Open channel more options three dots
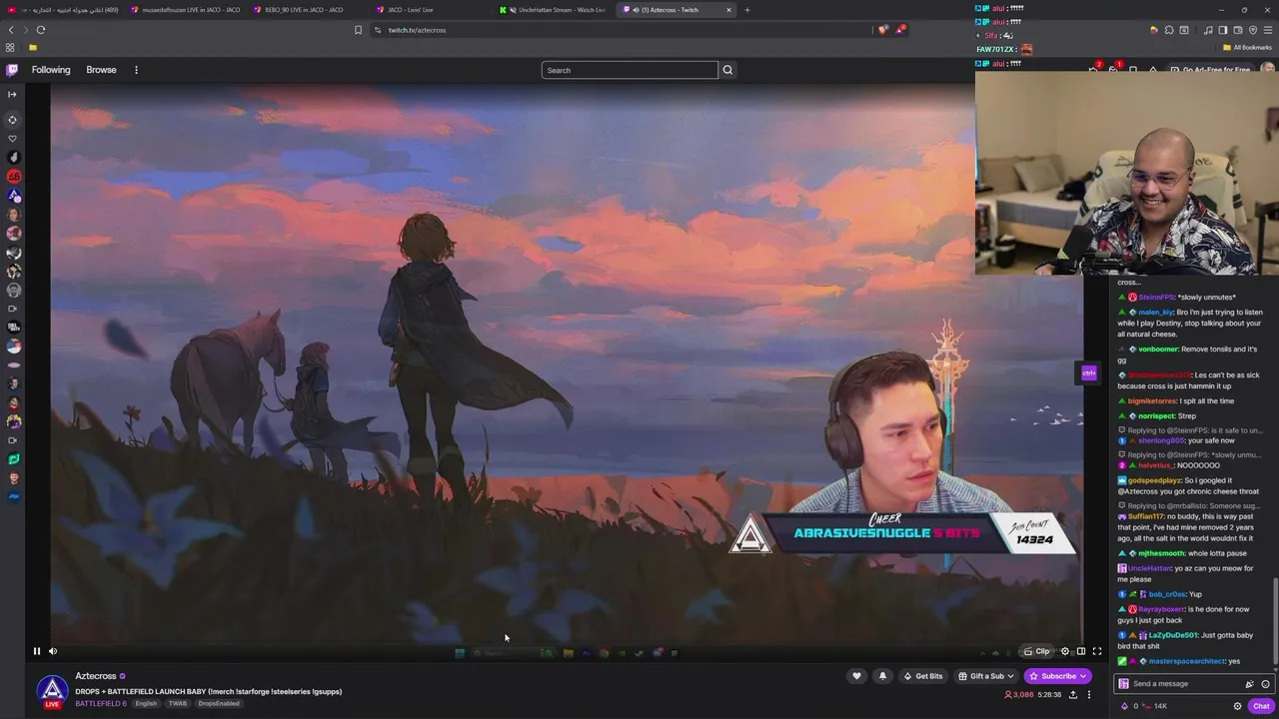The height and width of the screenshot is (719, 1279). coord(1089,694)
